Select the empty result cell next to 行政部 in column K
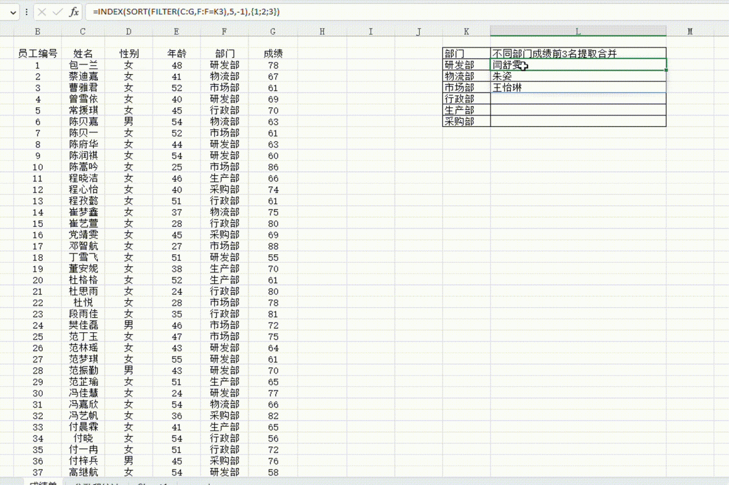 578,99
